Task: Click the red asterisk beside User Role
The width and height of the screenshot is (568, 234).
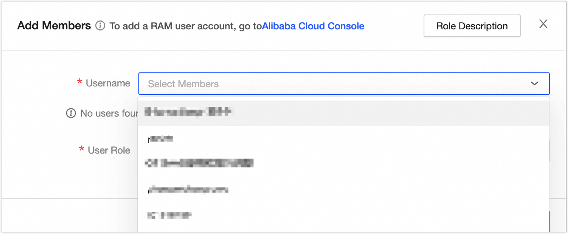Action: [81, 150]
